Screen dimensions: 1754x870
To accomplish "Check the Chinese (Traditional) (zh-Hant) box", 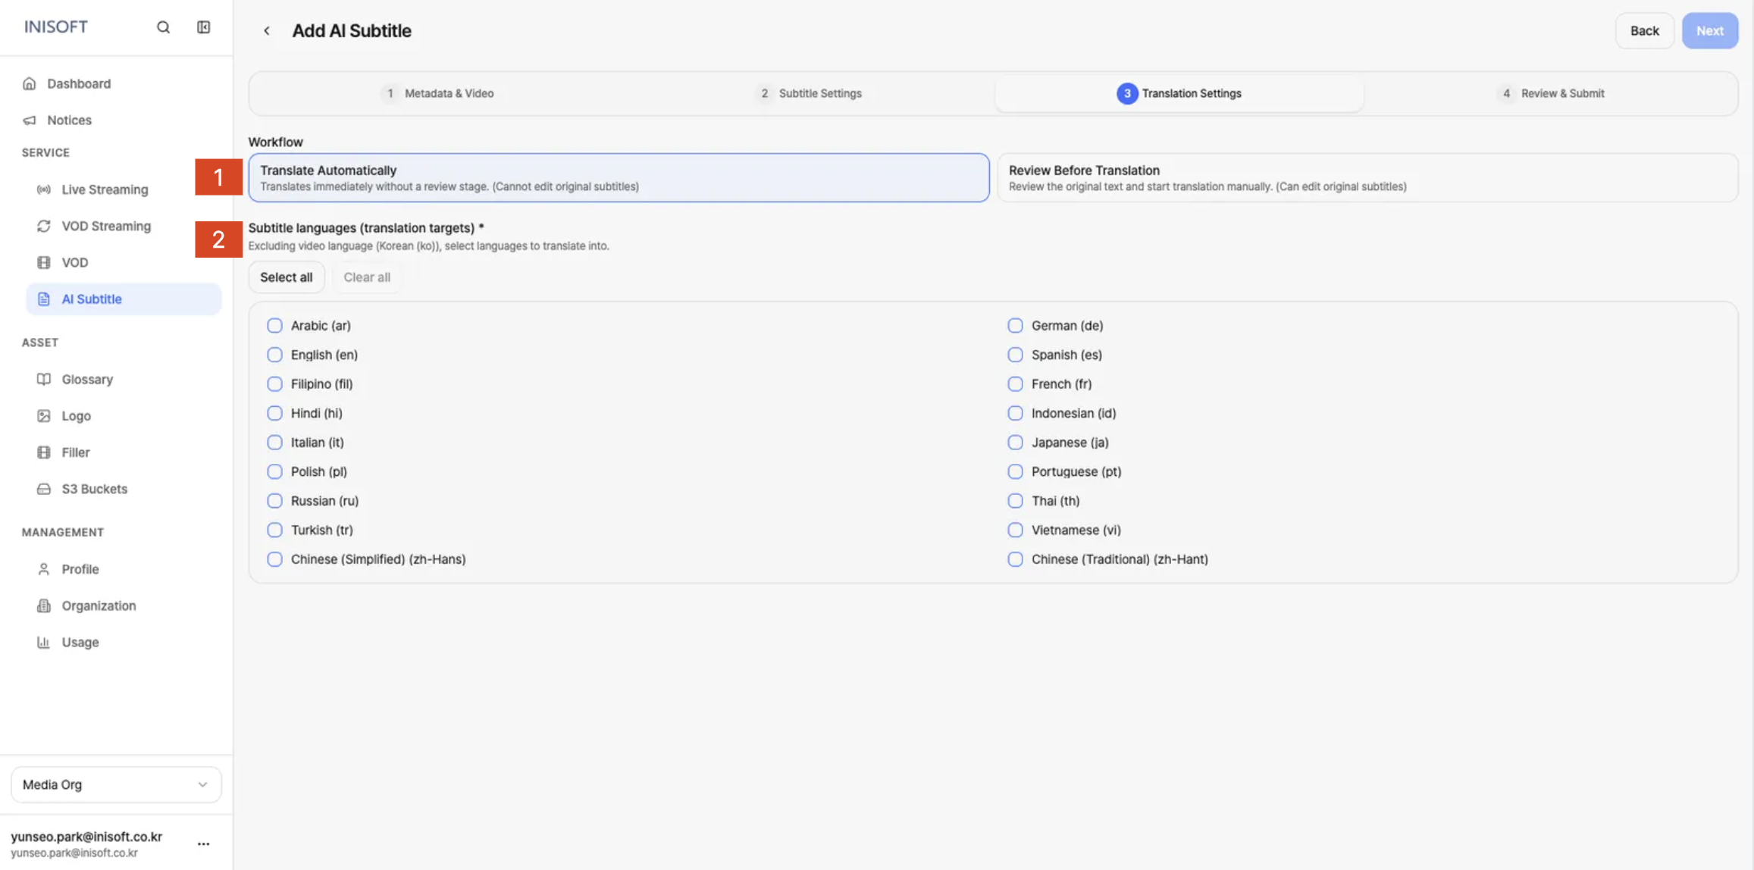I will point(1015,559).
